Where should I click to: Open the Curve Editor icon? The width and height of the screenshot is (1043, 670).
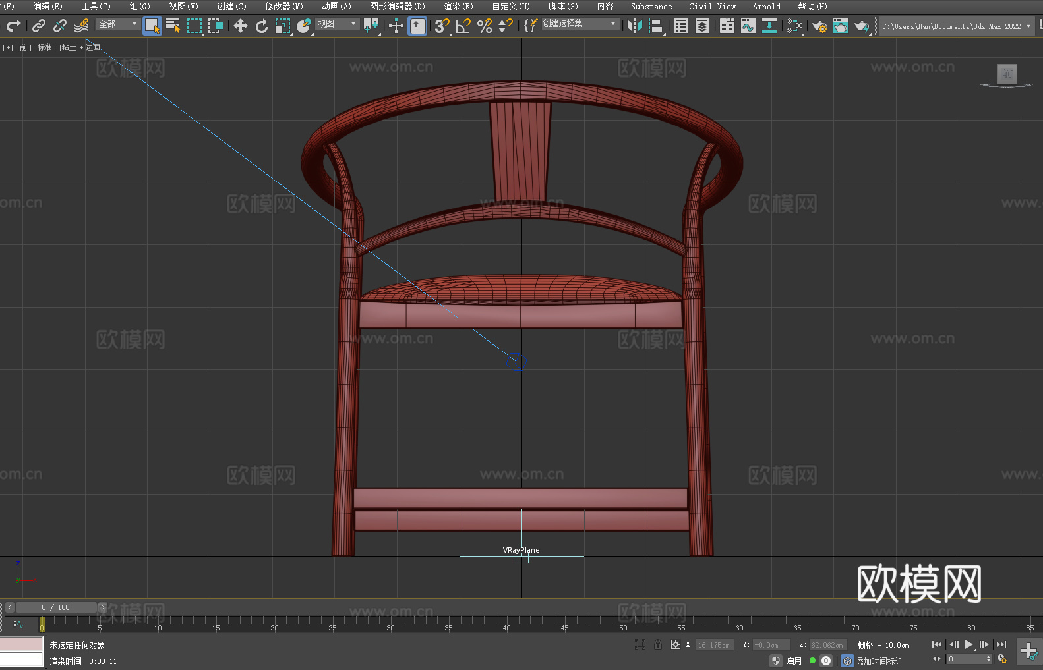point(748,26)
